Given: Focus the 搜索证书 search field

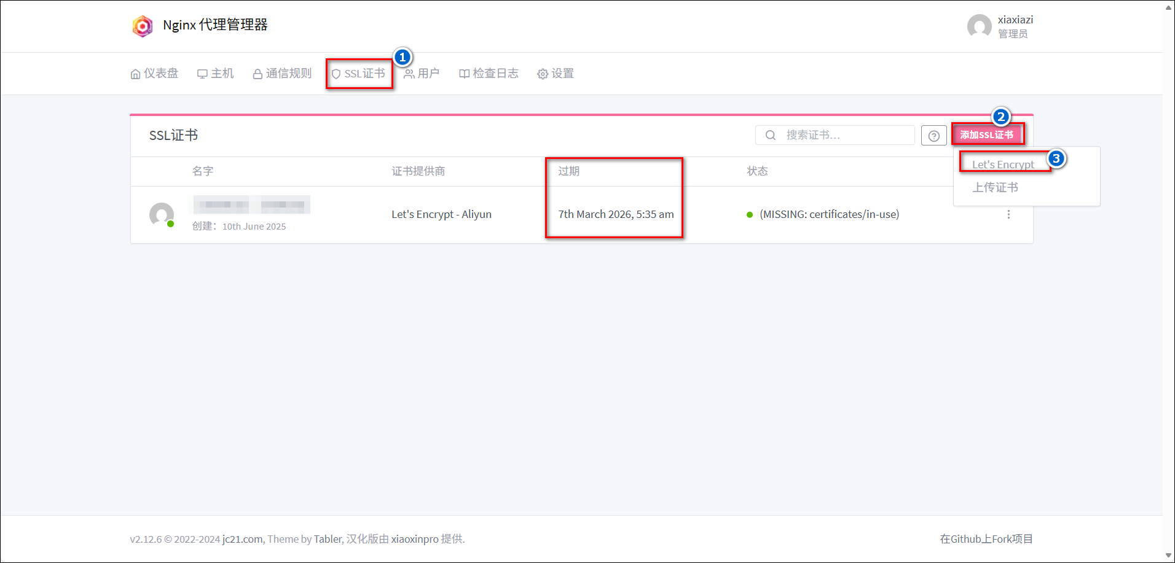Looking at the screenshot, I should (842, 135).
